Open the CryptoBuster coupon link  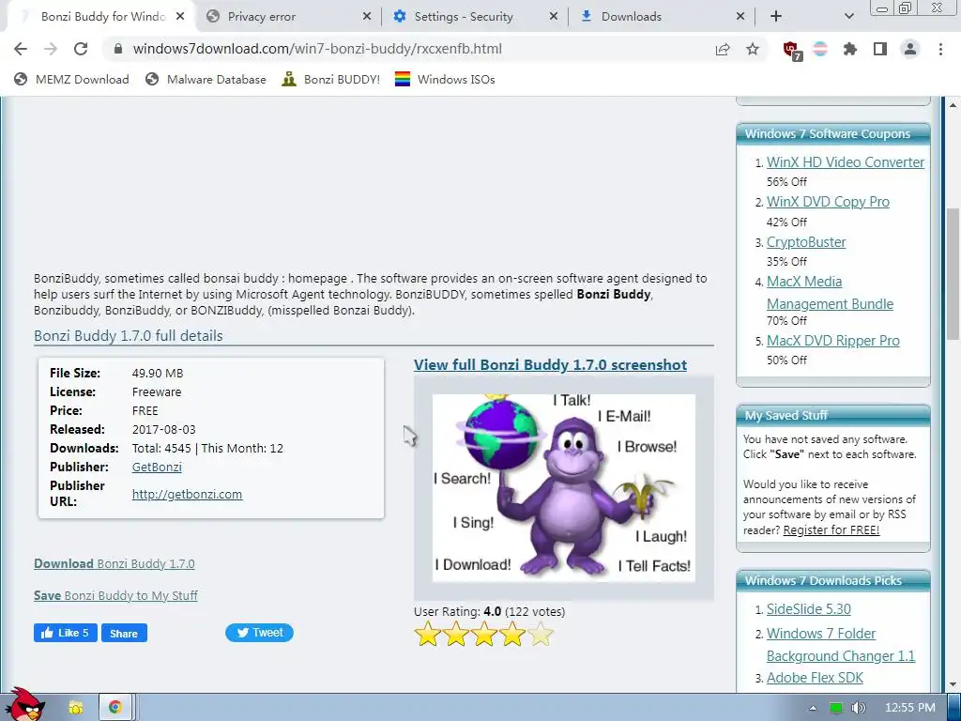point(806,242)
